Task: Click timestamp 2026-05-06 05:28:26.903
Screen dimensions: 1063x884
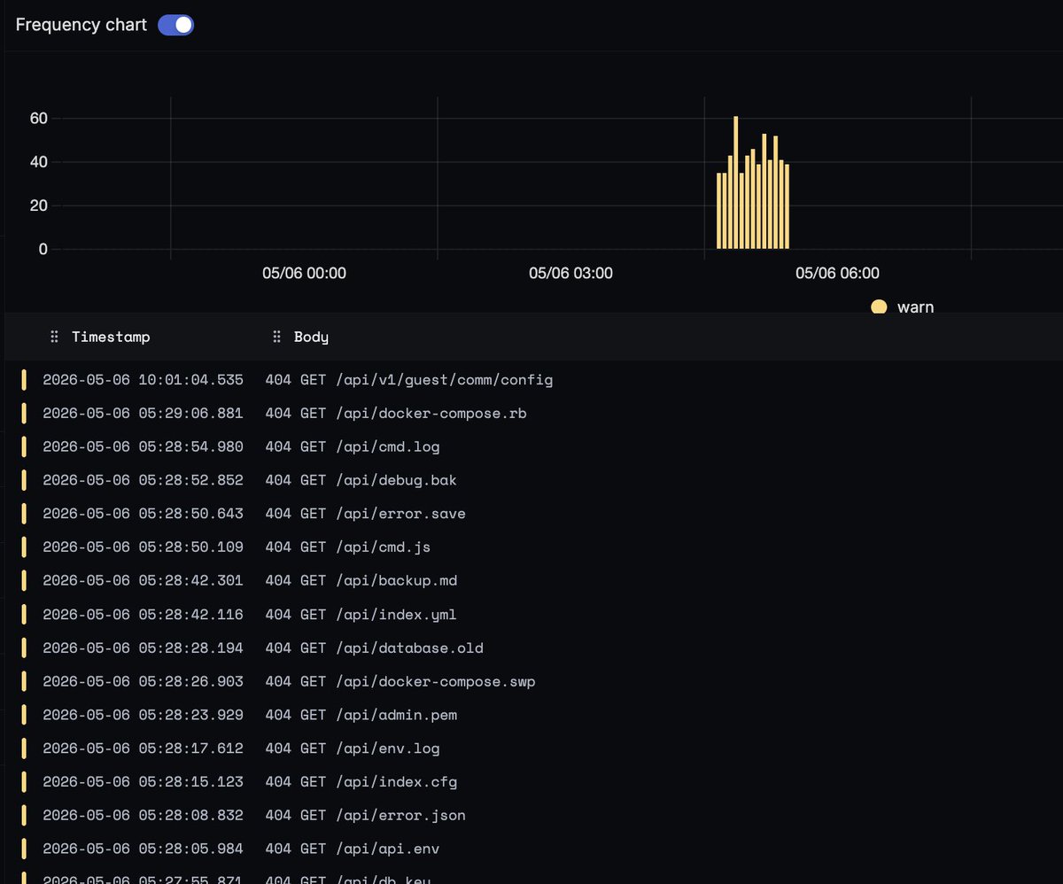Action: tap(143, 682)
